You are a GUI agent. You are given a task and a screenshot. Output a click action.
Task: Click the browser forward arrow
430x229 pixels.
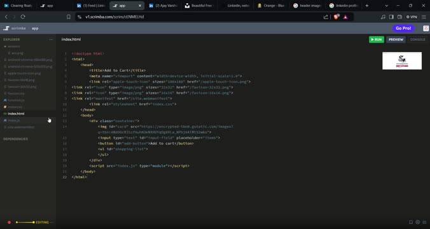coord(14,17)
